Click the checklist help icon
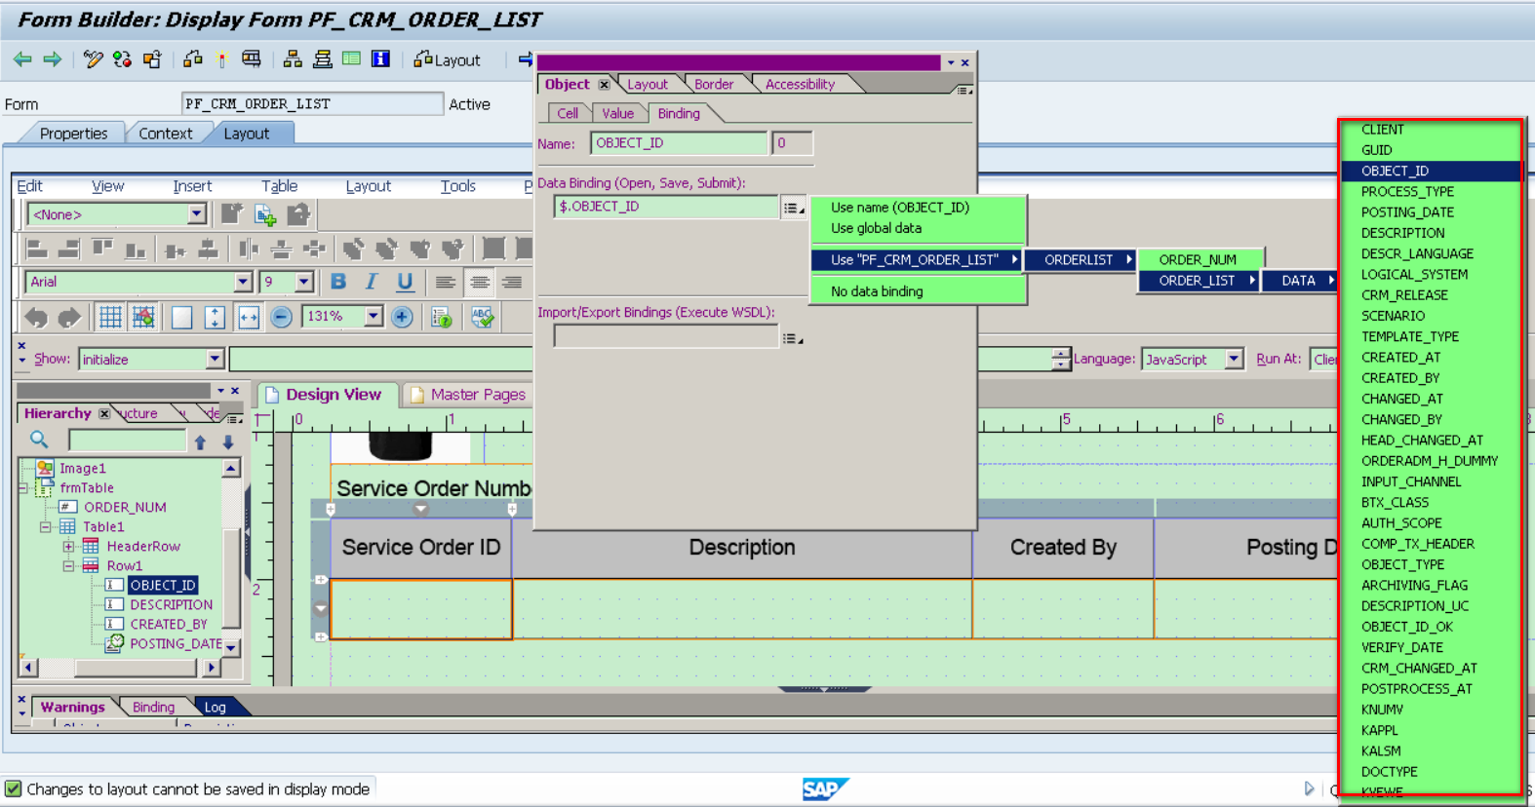 pyautogui.click(x=442, y=317)
